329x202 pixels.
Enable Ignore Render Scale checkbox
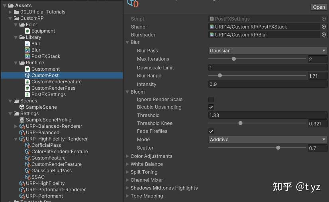(211, 100)
